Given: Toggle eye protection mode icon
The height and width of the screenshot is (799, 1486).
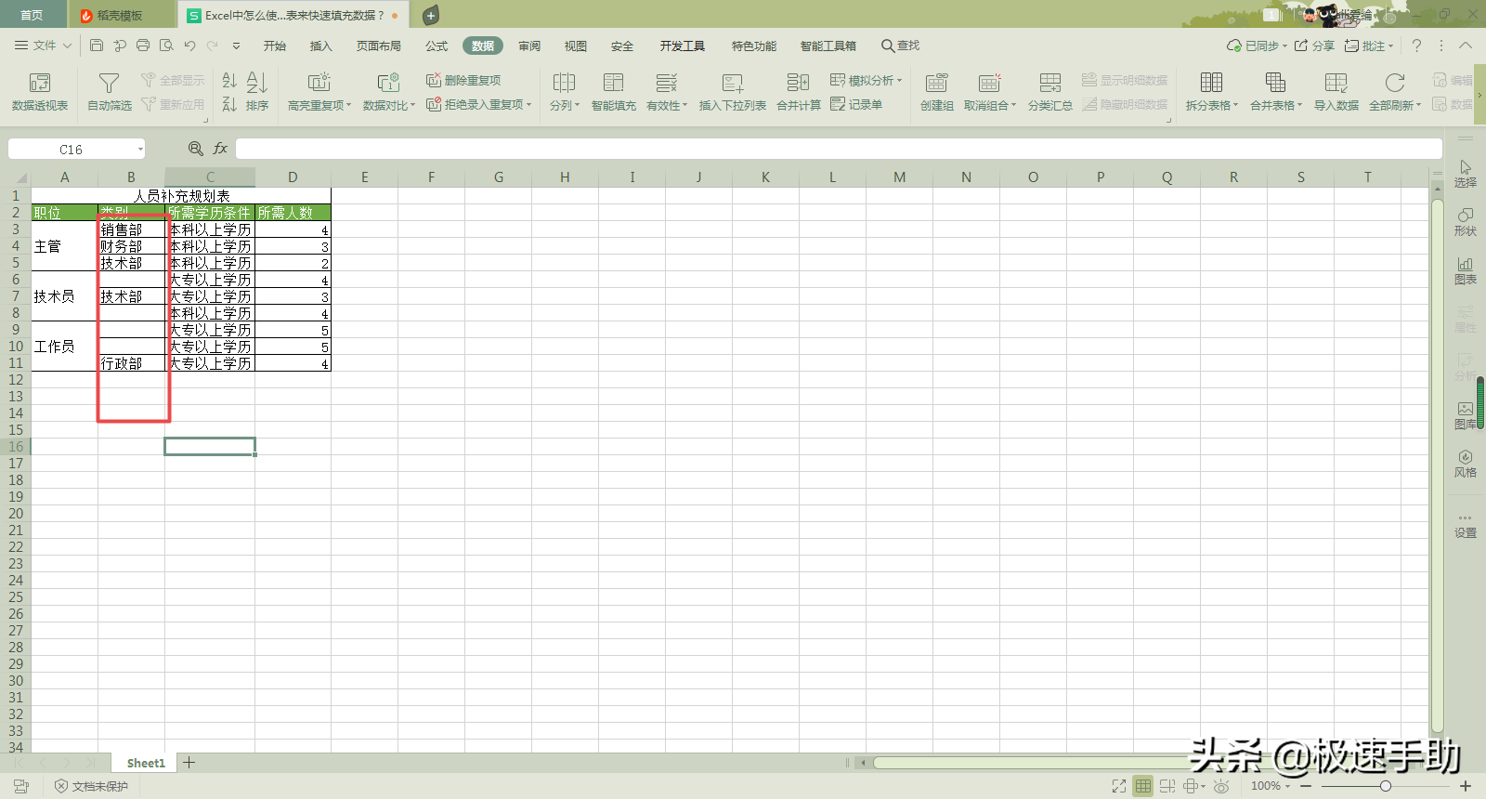Looking at the screenshot, I should (x=1221, y=786).
